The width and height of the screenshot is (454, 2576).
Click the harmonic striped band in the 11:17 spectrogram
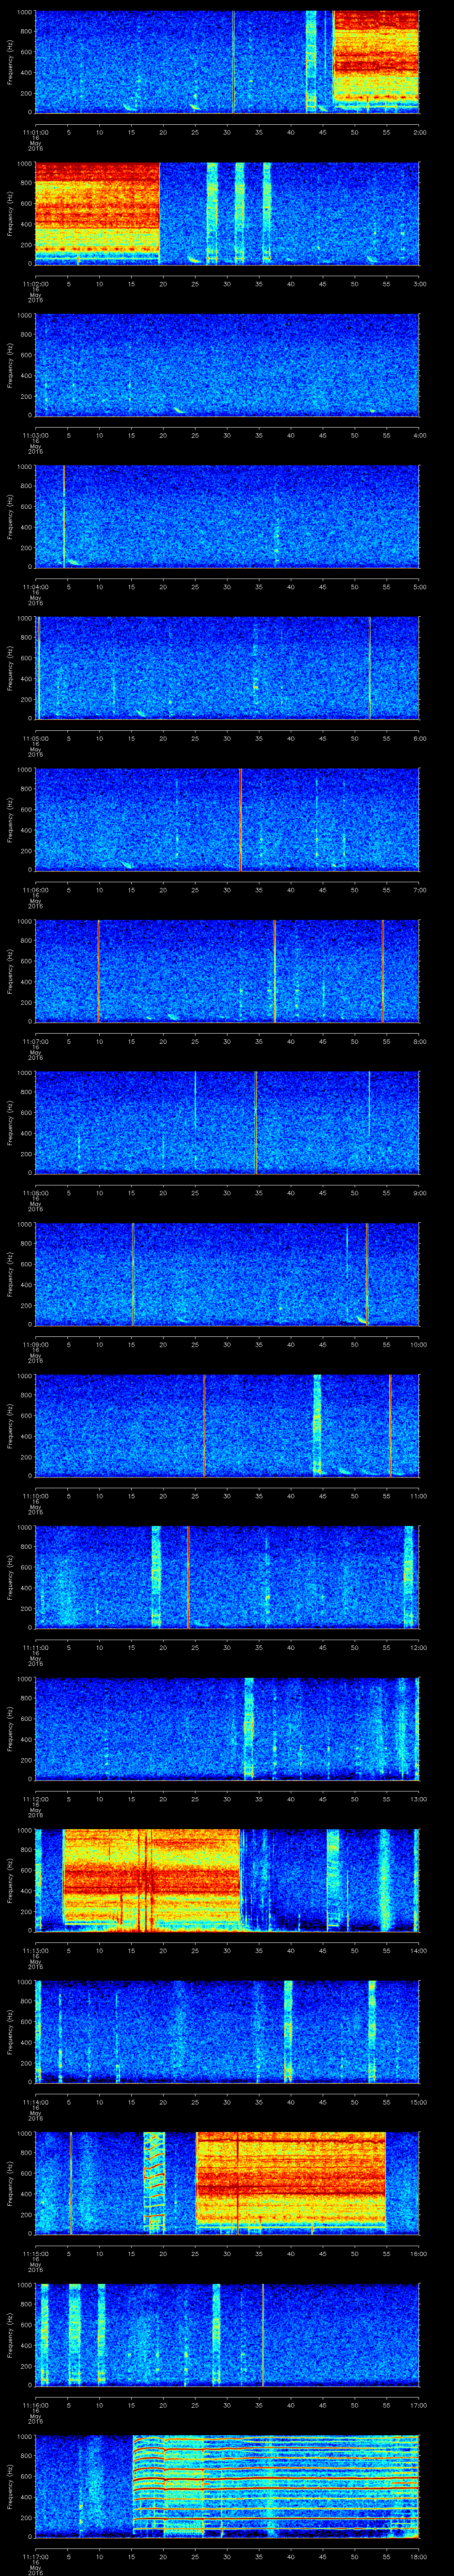pos(275,2485)
